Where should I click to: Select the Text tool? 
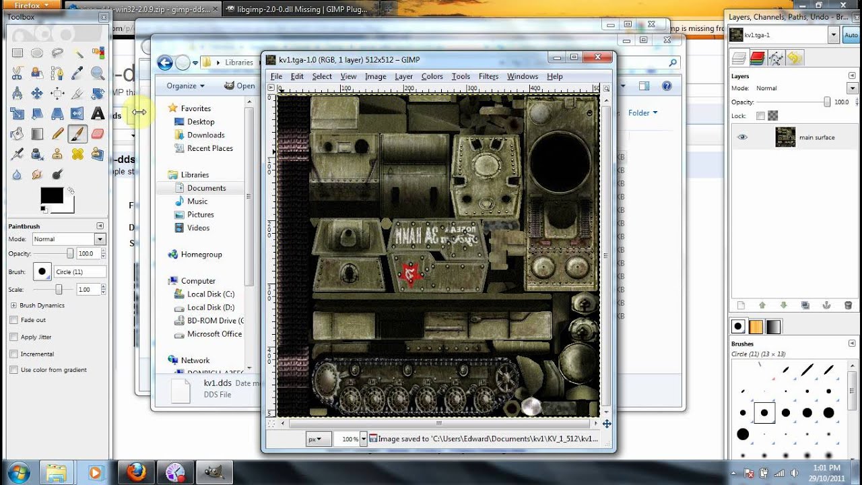98,113
